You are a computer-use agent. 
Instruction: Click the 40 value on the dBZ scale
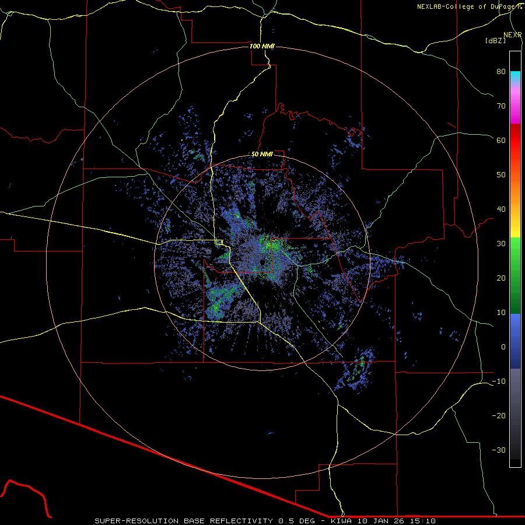[x=501, y=209]
